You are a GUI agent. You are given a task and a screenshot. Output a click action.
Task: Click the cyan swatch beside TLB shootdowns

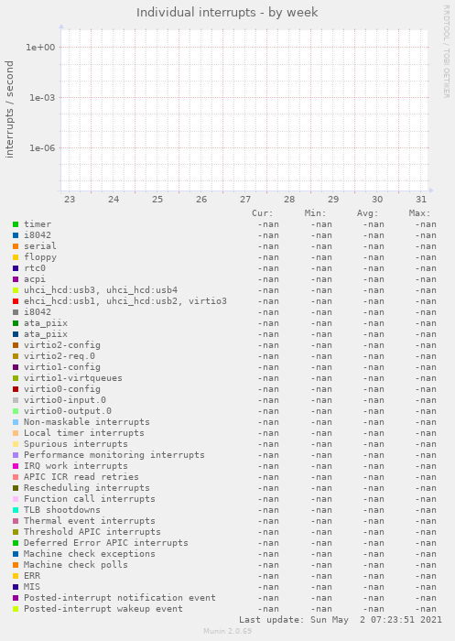pos(16,510)
